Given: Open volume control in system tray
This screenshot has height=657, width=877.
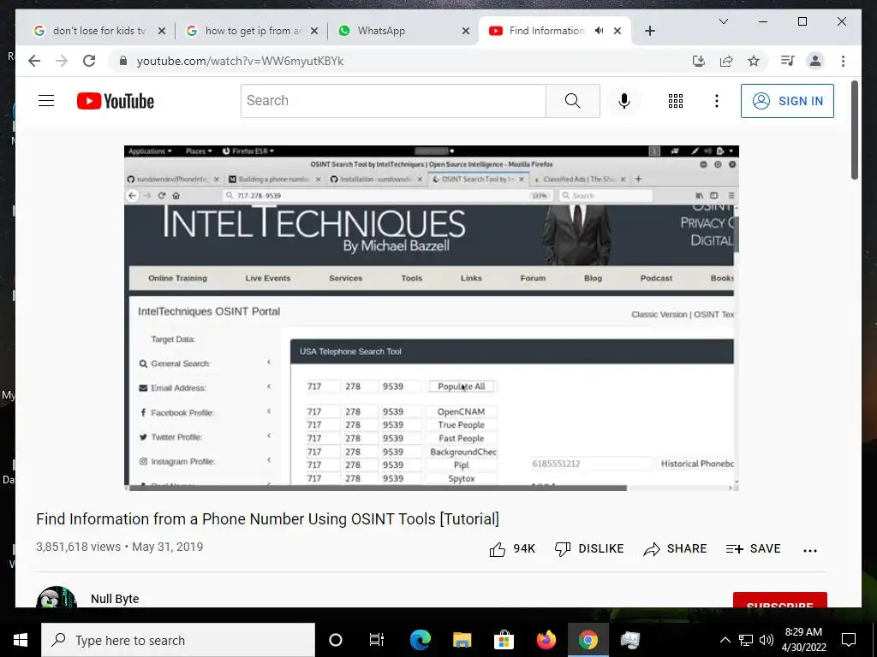Looking at the screenshot, I should tap(767, 640).
